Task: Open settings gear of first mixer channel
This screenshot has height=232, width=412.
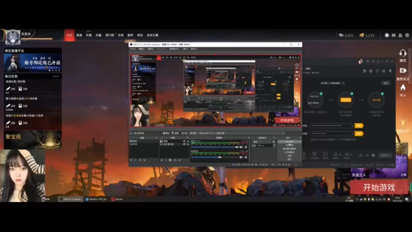Action: click(x=246, y=147)
